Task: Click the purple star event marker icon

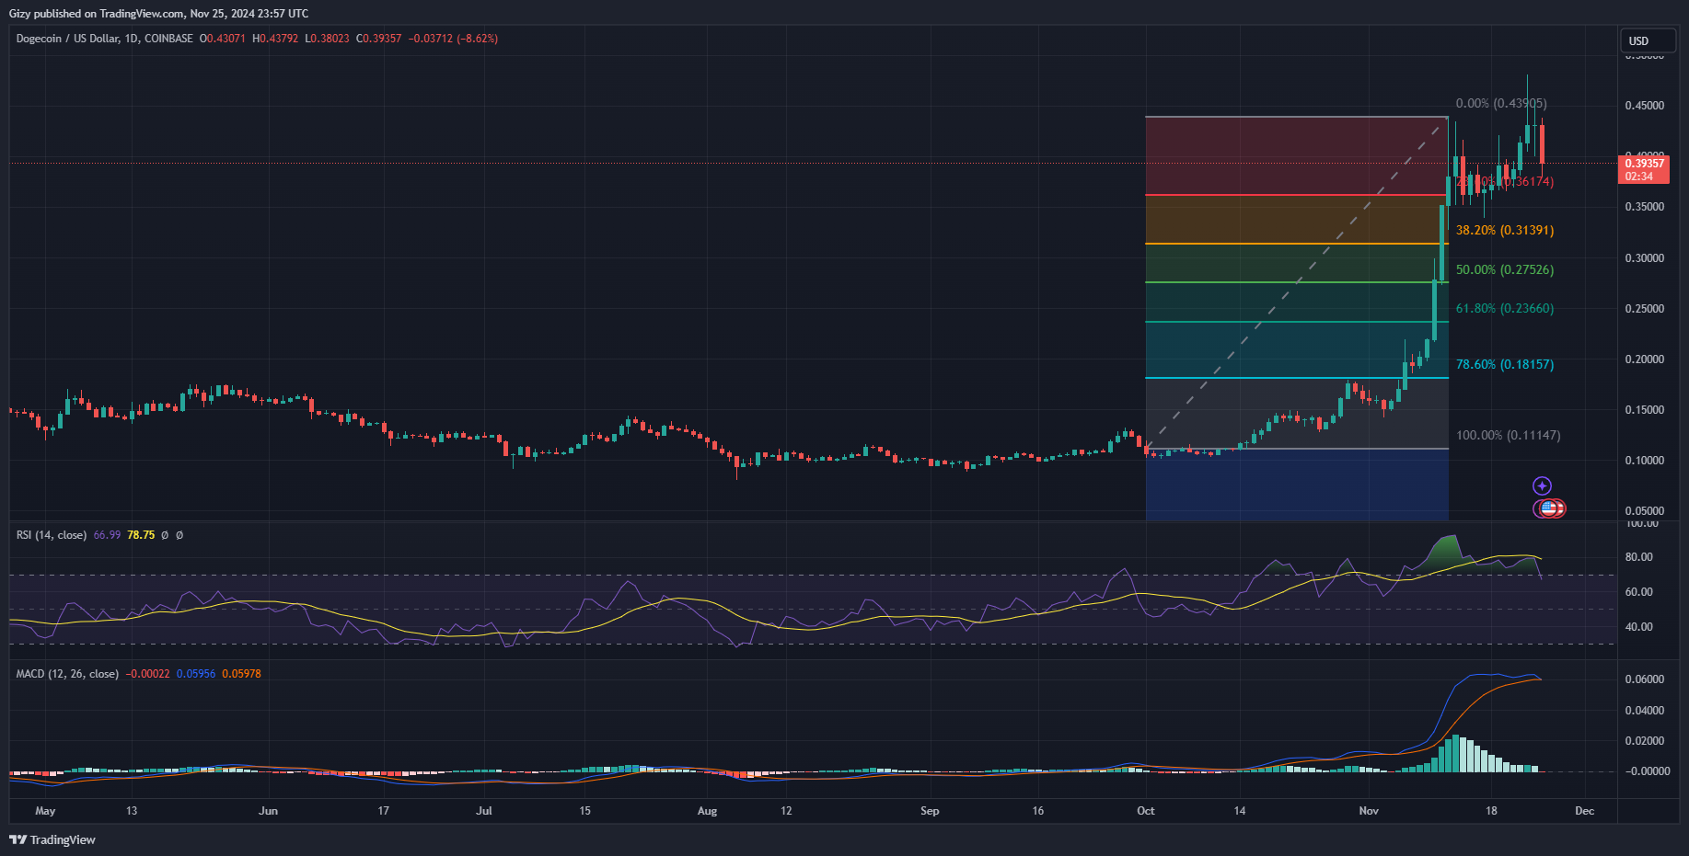Action: click(1542, 485)
